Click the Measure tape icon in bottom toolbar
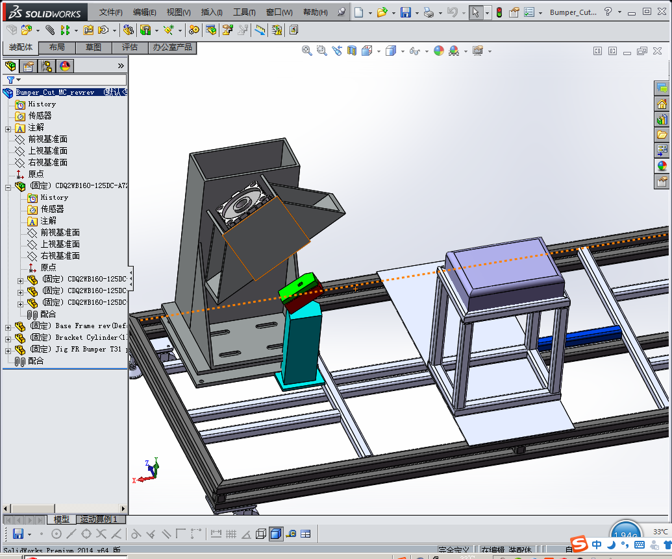Viewport: 672px width, 559px height. 291,534
